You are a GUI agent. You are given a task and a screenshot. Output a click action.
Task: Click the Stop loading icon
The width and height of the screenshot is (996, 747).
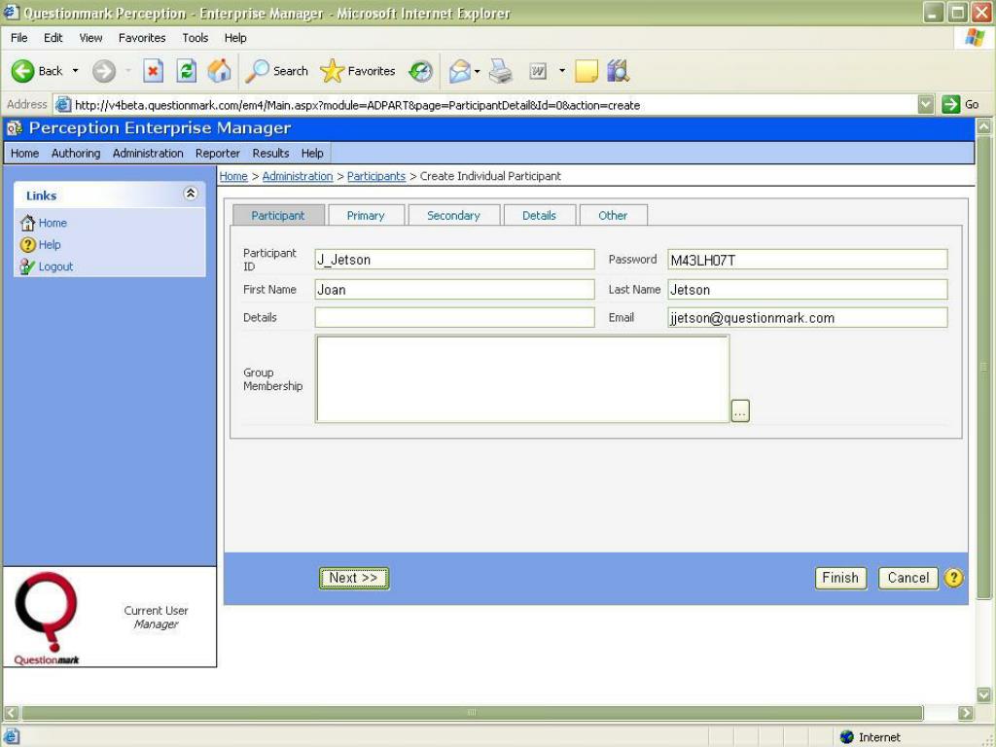(153, 71)
